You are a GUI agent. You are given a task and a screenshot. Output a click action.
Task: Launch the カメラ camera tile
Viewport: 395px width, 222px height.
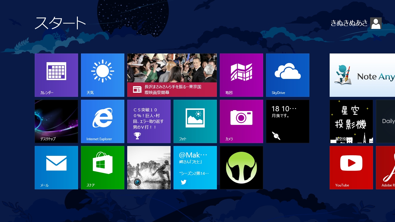241,121
